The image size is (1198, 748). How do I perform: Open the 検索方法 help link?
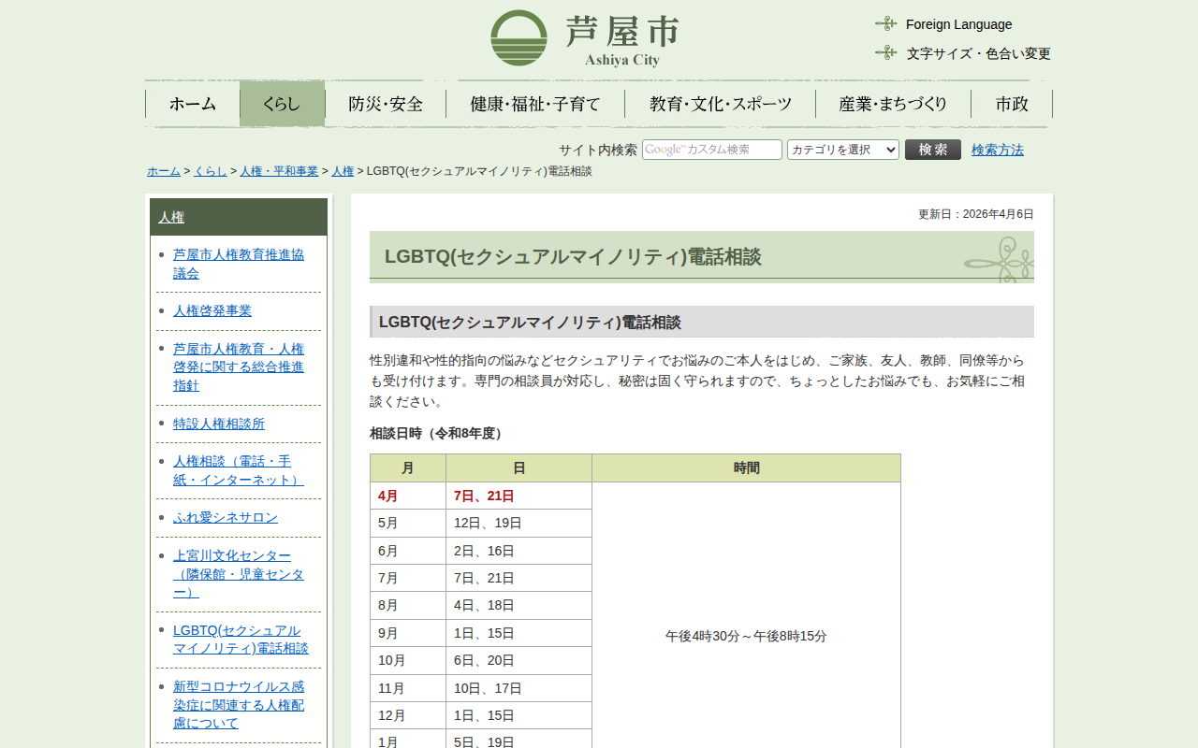click(997, 150)
